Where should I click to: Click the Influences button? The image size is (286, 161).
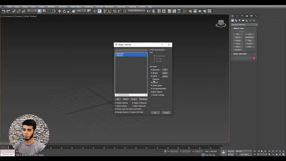point(143,99)
